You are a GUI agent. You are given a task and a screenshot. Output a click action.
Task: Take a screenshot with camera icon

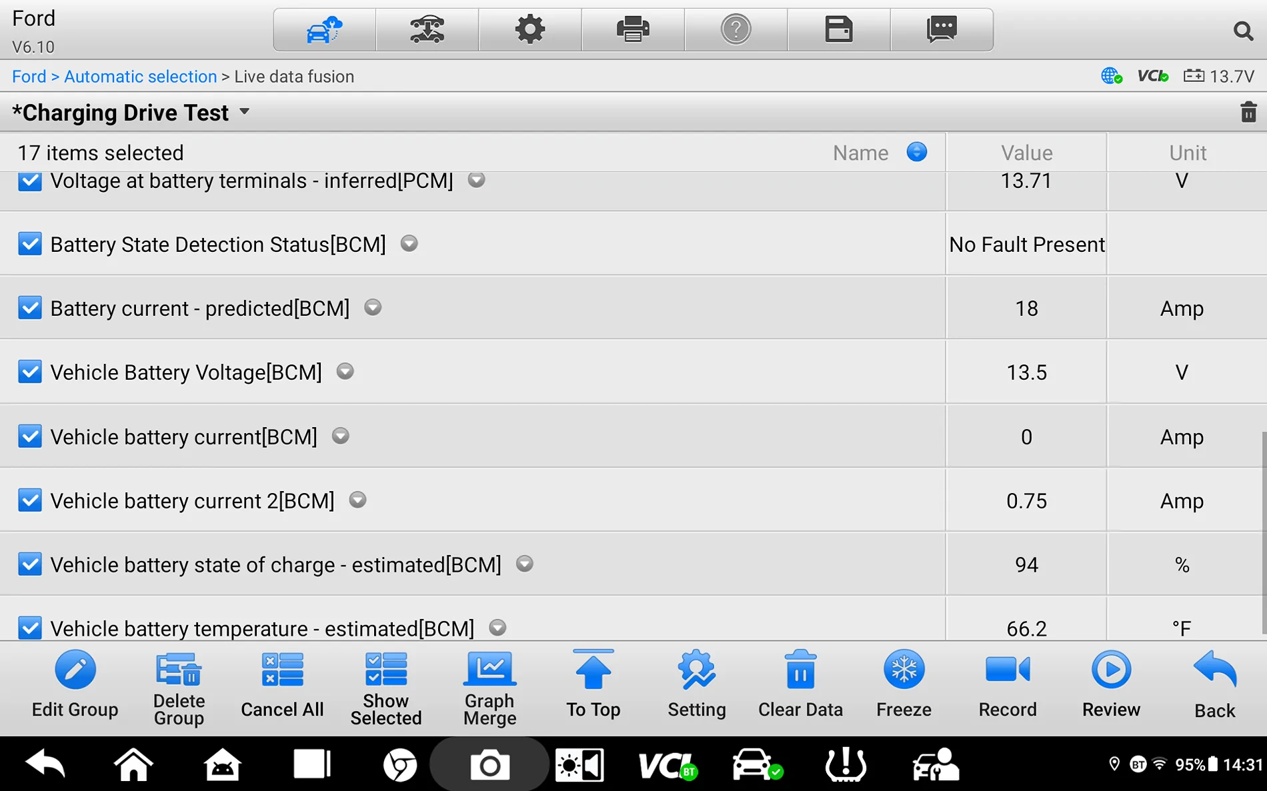489,765
